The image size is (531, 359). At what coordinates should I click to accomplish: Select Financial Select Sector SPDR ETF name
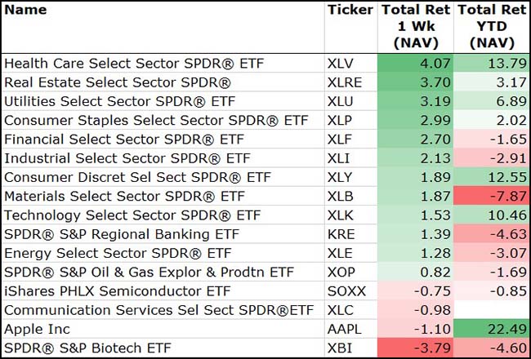124,140
